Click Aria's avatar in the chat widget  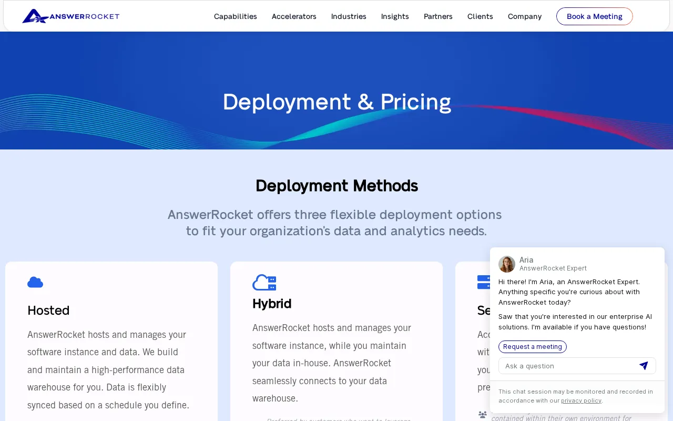tap(507, 264)
